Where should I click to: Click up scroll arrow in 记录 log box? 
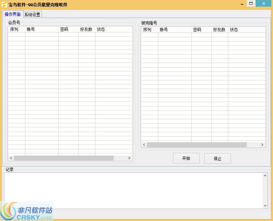coord(265,175)
